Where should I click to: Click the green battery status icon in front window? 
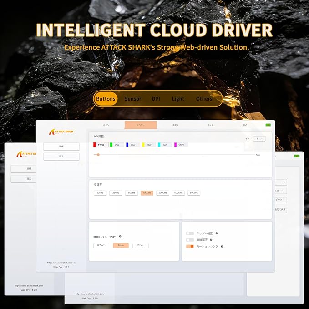(x=268, y=125)
